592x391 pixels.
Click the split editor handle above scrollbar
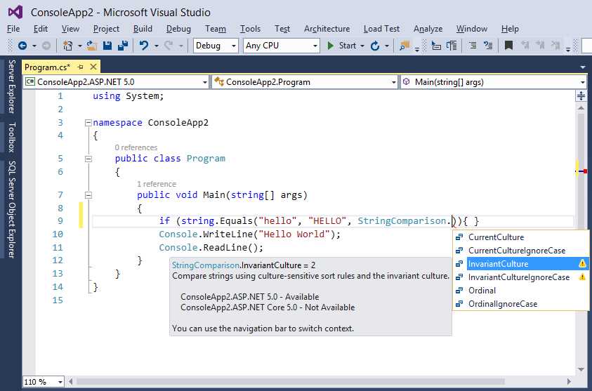581,96
